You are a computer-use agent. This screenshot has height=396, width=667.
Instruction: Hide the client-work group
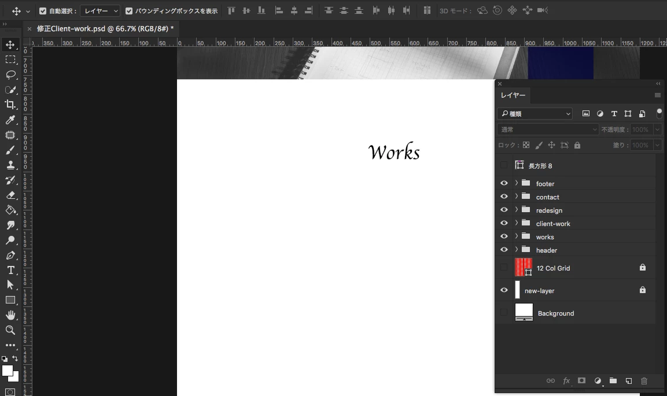[504, 223]
